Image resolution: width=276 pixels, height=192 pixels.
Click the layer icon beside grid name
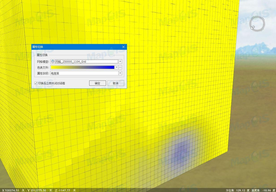(53, 62)
